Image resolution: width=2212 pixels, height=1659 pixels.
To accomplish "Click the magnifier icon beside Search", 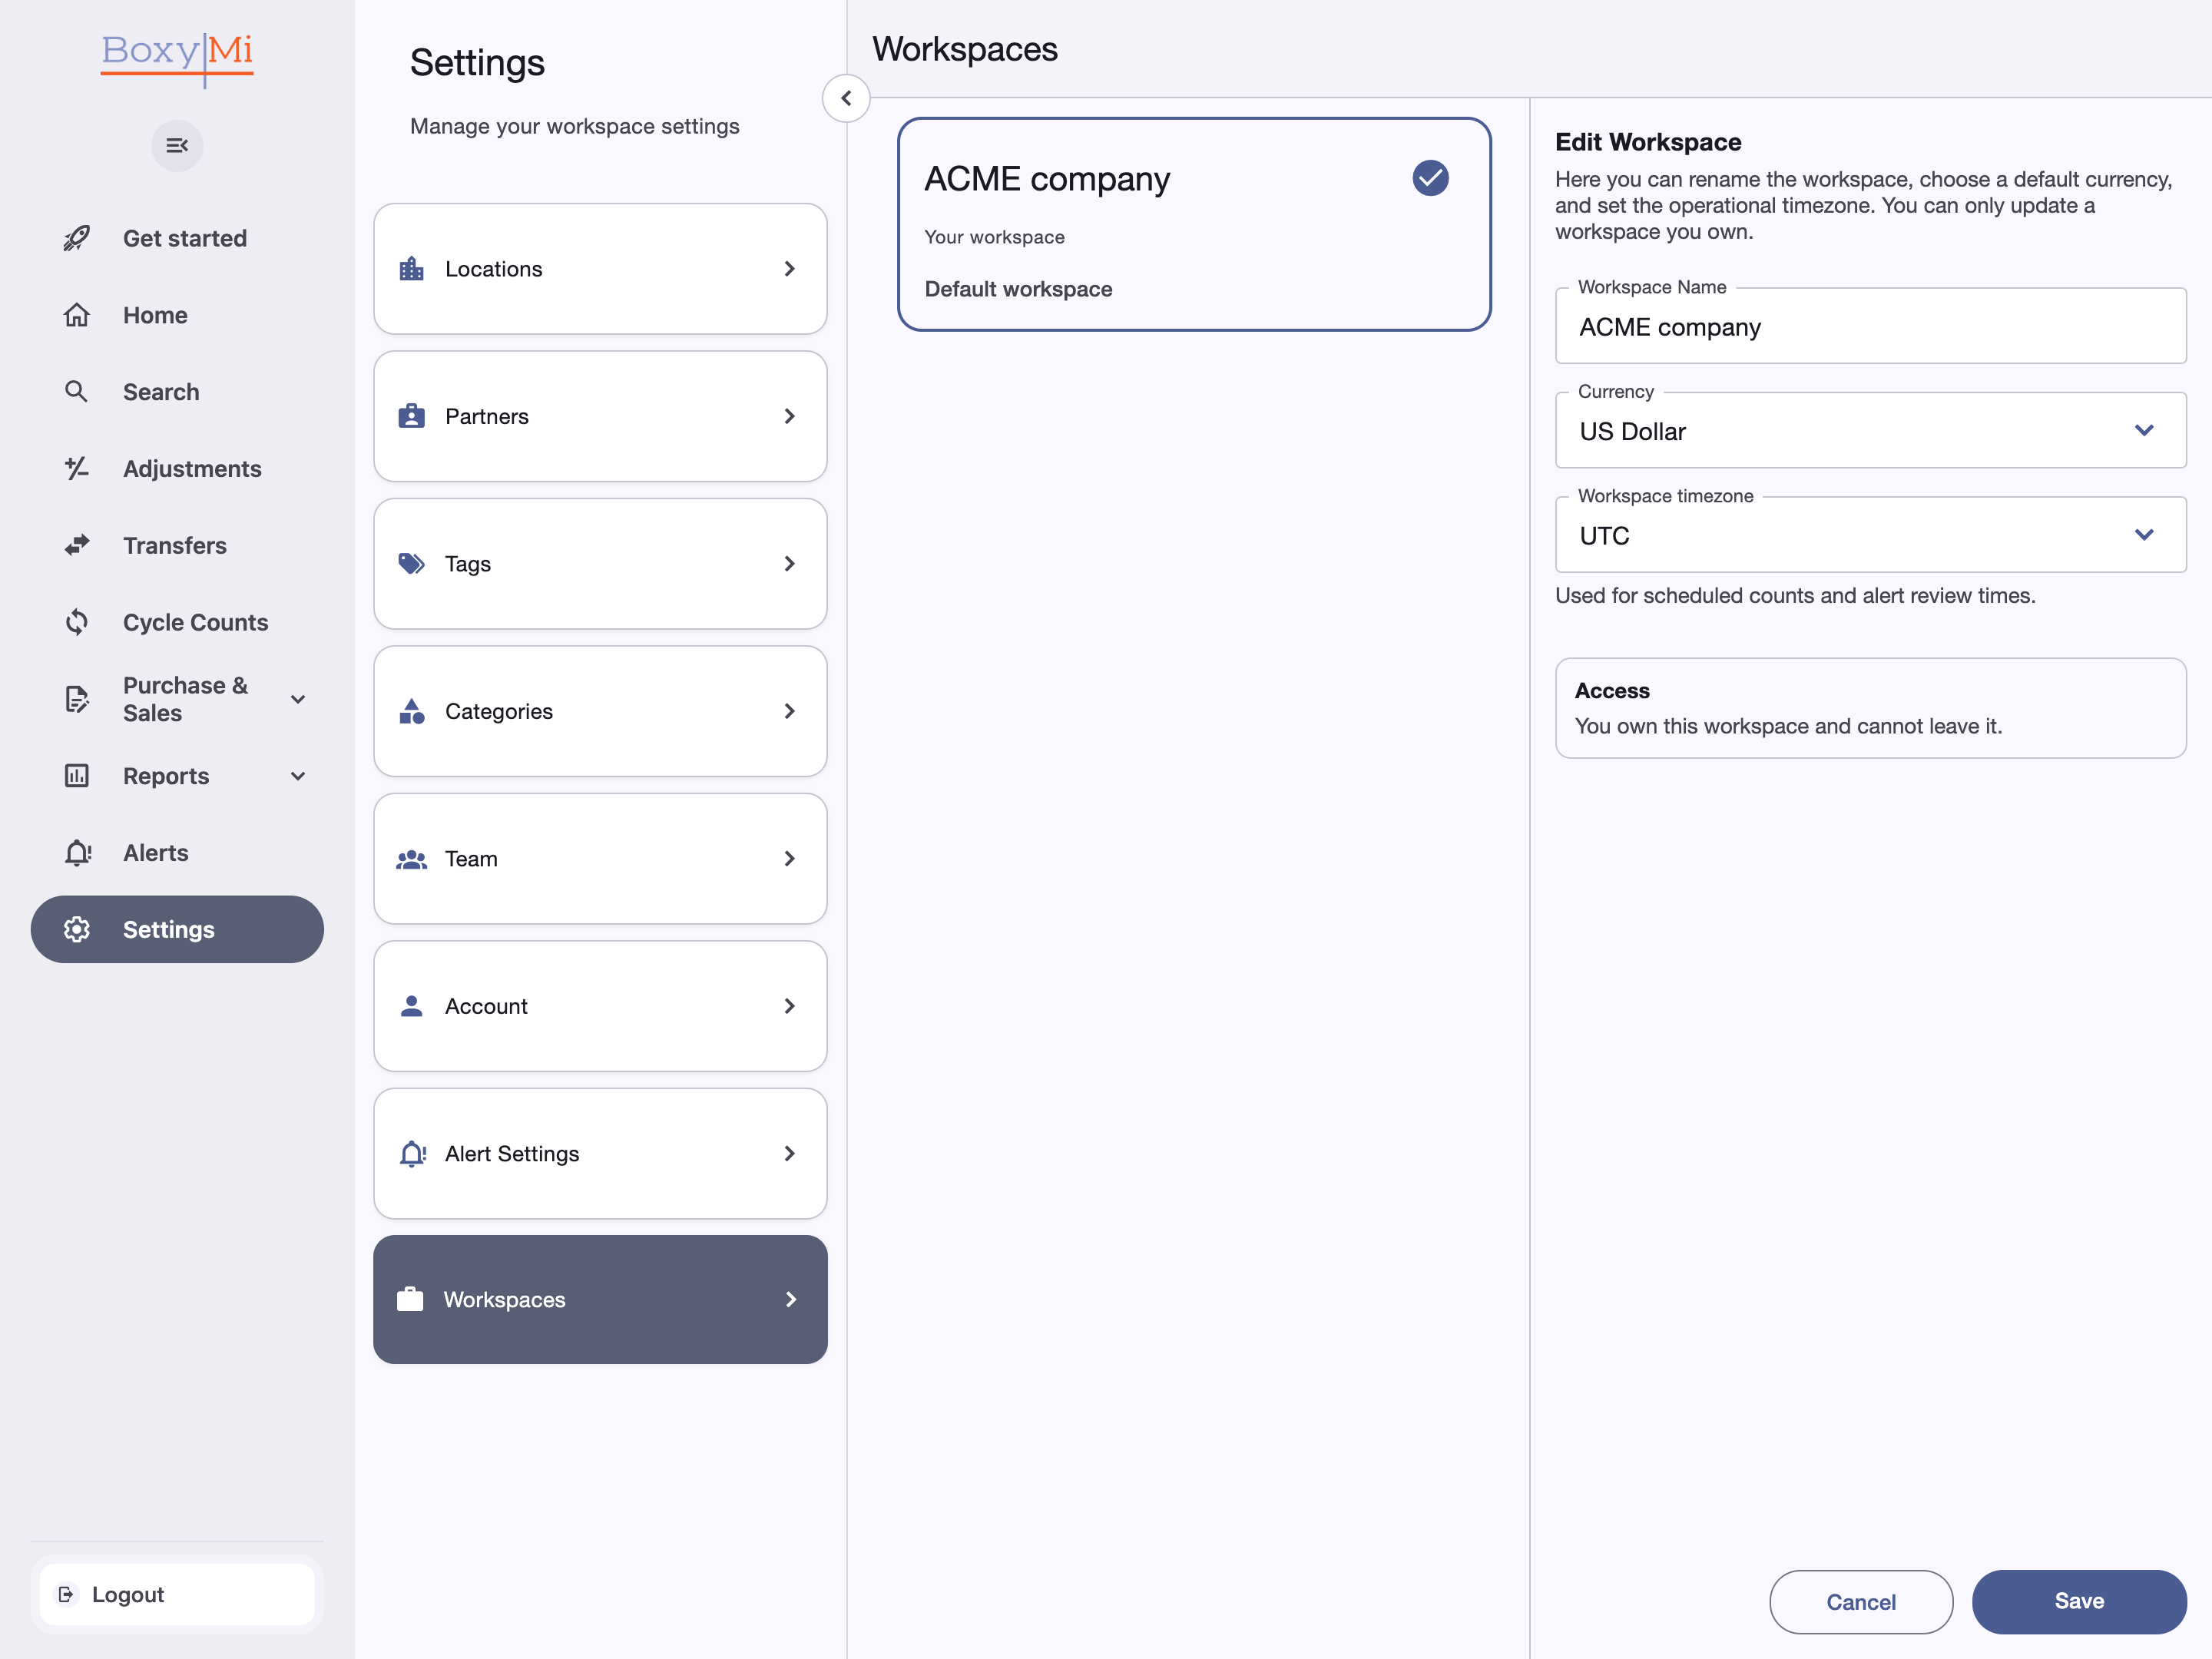I will 77,392.
